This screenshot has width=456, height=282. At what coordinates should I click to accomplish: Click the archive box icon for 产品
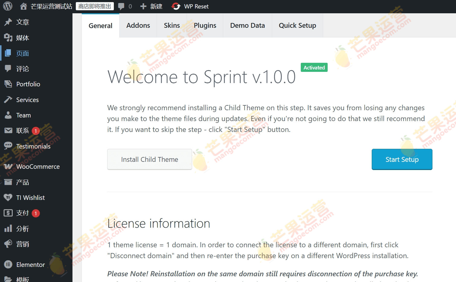pos(8,182)
